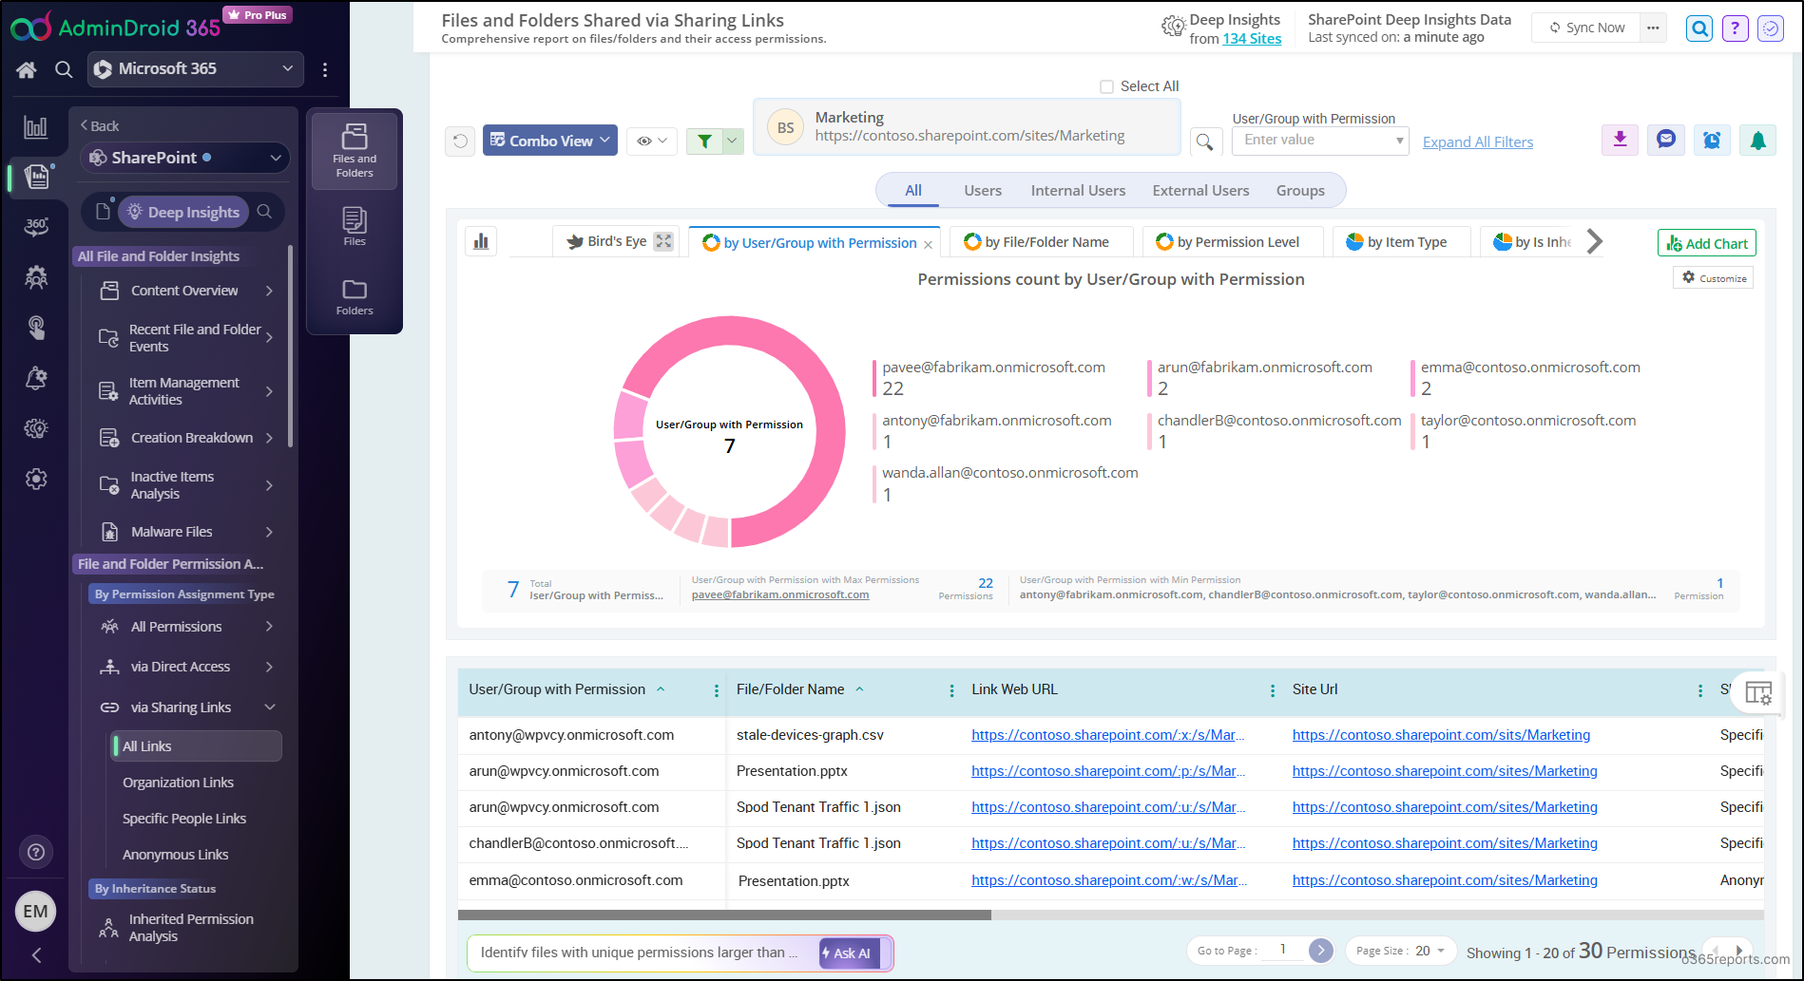The image size is (1804, 981).
Task: Click the Sync Now button
Action: click(x=1586, y=28)
